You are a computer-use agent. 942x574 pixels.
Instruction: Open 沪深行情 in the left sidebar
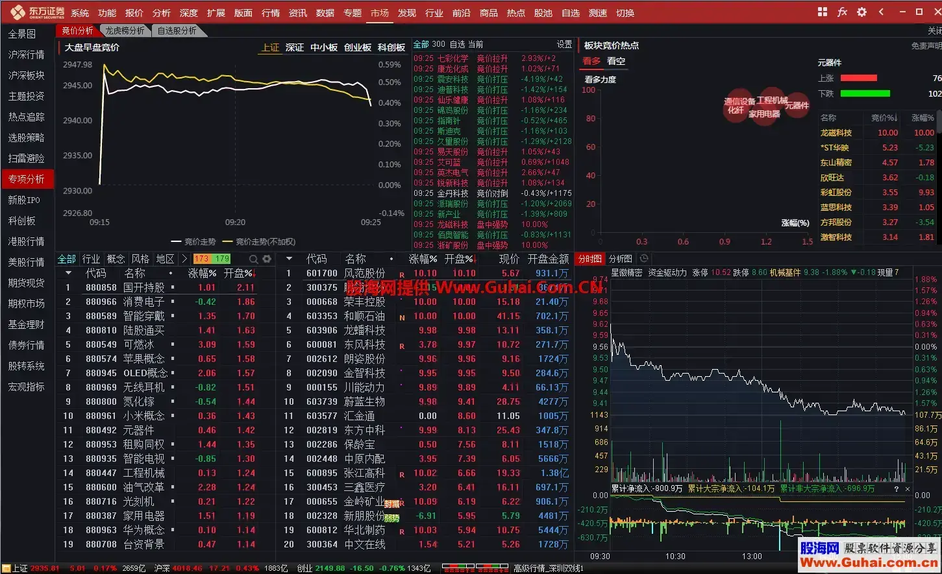coord(27,54)
